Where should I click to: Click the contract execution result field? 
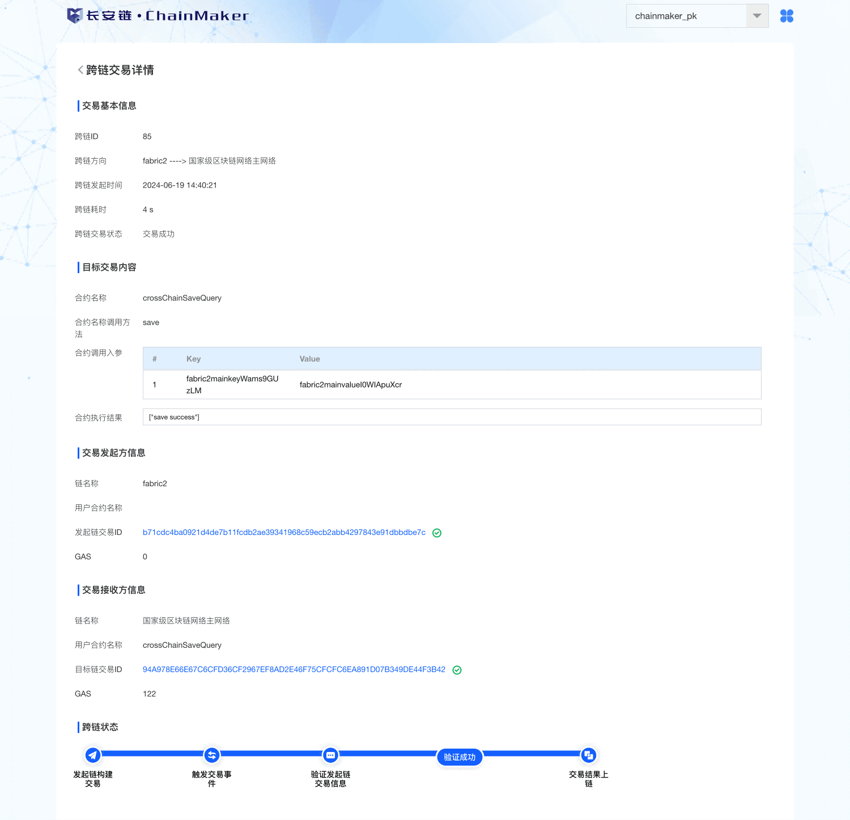tap(452, 417)
